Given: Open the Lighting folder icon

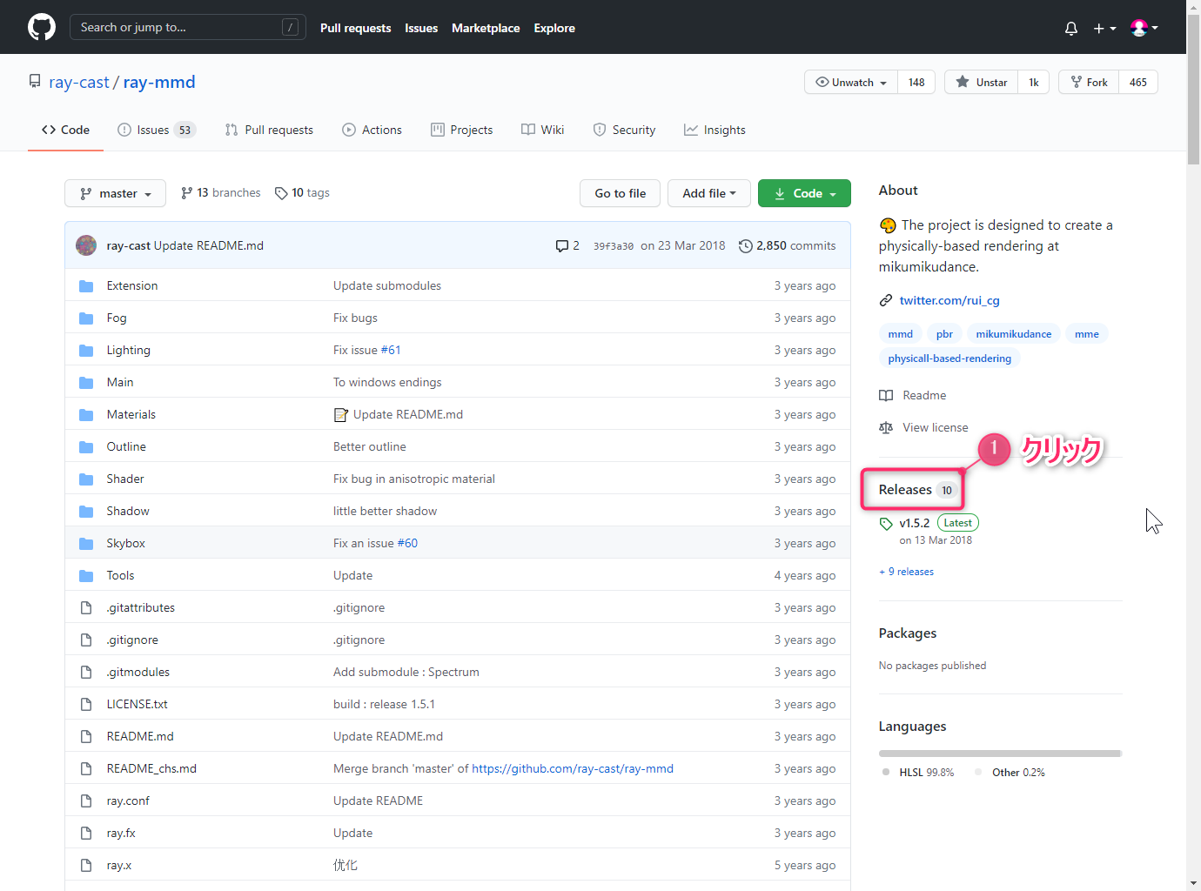Looking at the screenshot, I should click(x=86, y=350).
